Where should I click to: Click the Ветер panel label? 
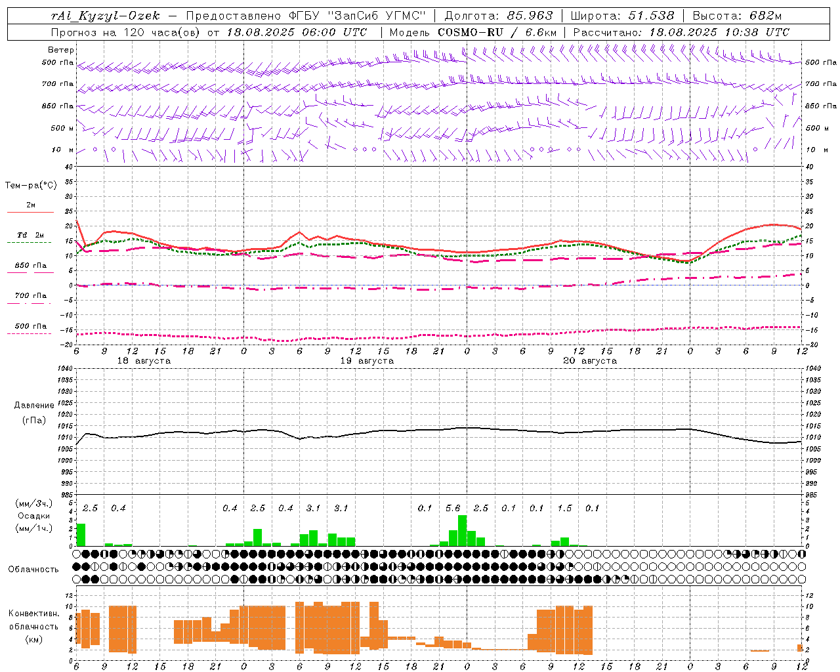(x=61, y=50)
